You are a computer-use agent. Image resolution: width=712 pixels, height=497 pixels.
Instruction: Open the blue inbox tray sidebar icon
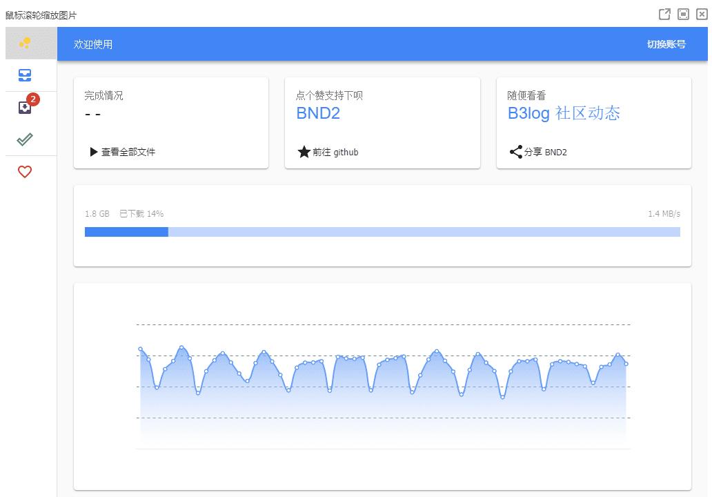(25, 75)
